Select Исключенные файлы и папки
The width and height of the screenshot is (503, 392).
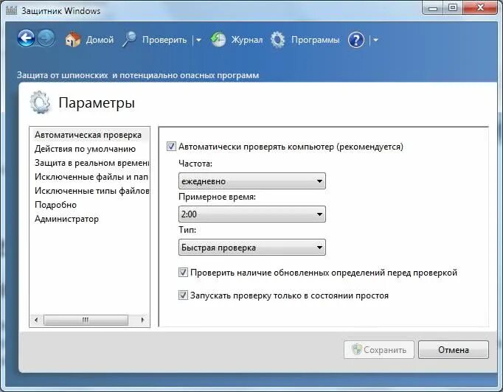point(91,177)
